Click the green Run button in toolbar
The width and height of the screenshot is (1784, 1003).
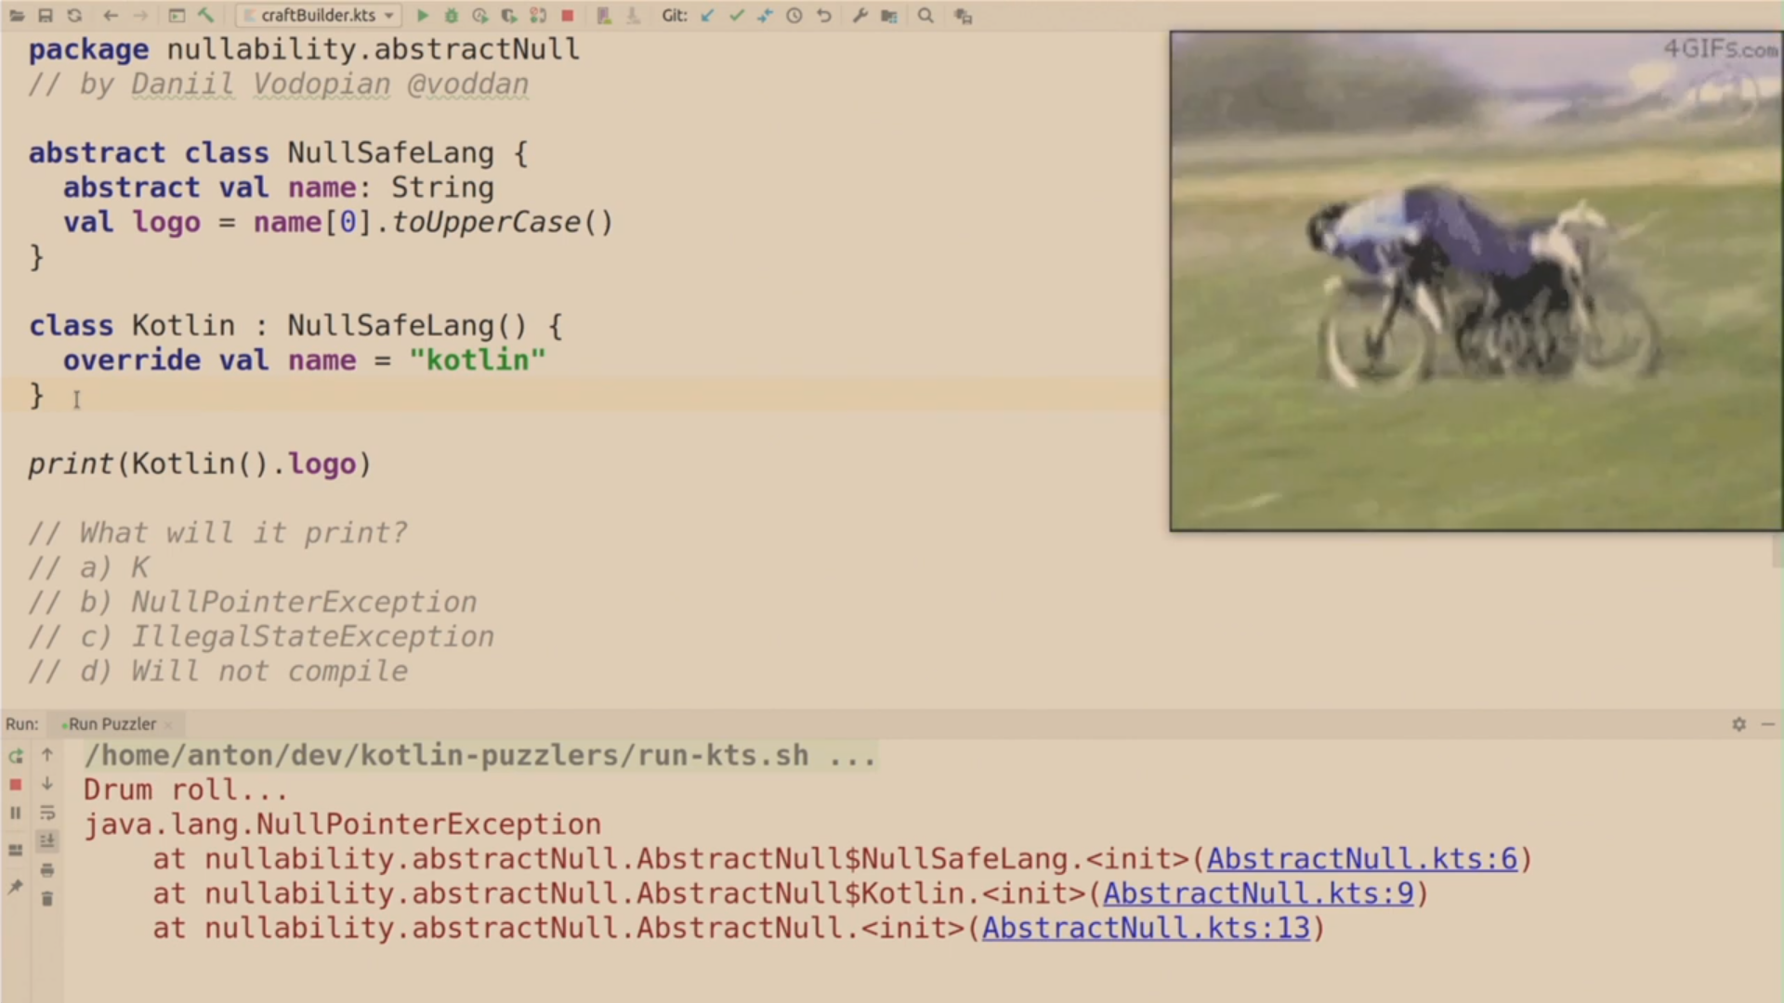422,16
